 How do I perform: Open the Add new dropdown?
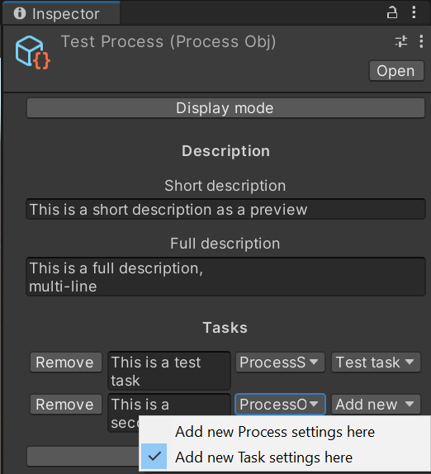pyautogui.click(x=376, y=405)
